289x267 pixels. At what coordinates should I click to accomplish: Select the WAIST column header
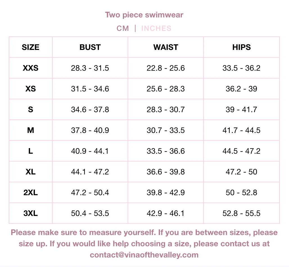pos(166,47)
